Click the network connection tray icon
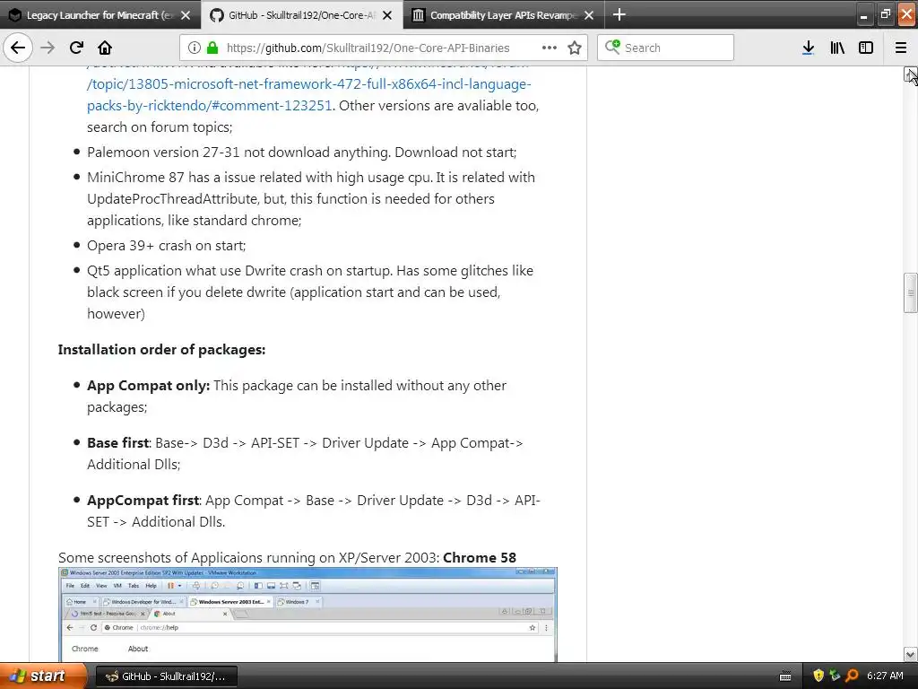This screenshot has height=689, width=918. pos(835,676)
